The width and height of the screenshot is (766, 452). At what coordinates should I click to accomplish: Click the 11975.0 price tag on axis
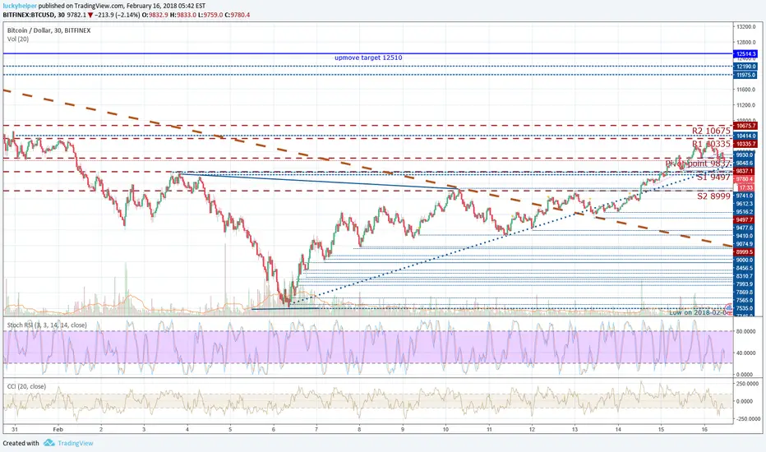(x=746, y=76)
